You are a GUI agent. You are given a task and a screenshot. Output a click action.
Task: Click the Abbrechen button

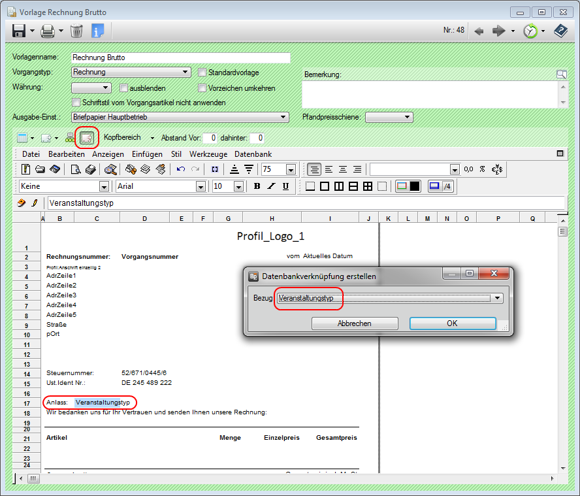point(355,323)
